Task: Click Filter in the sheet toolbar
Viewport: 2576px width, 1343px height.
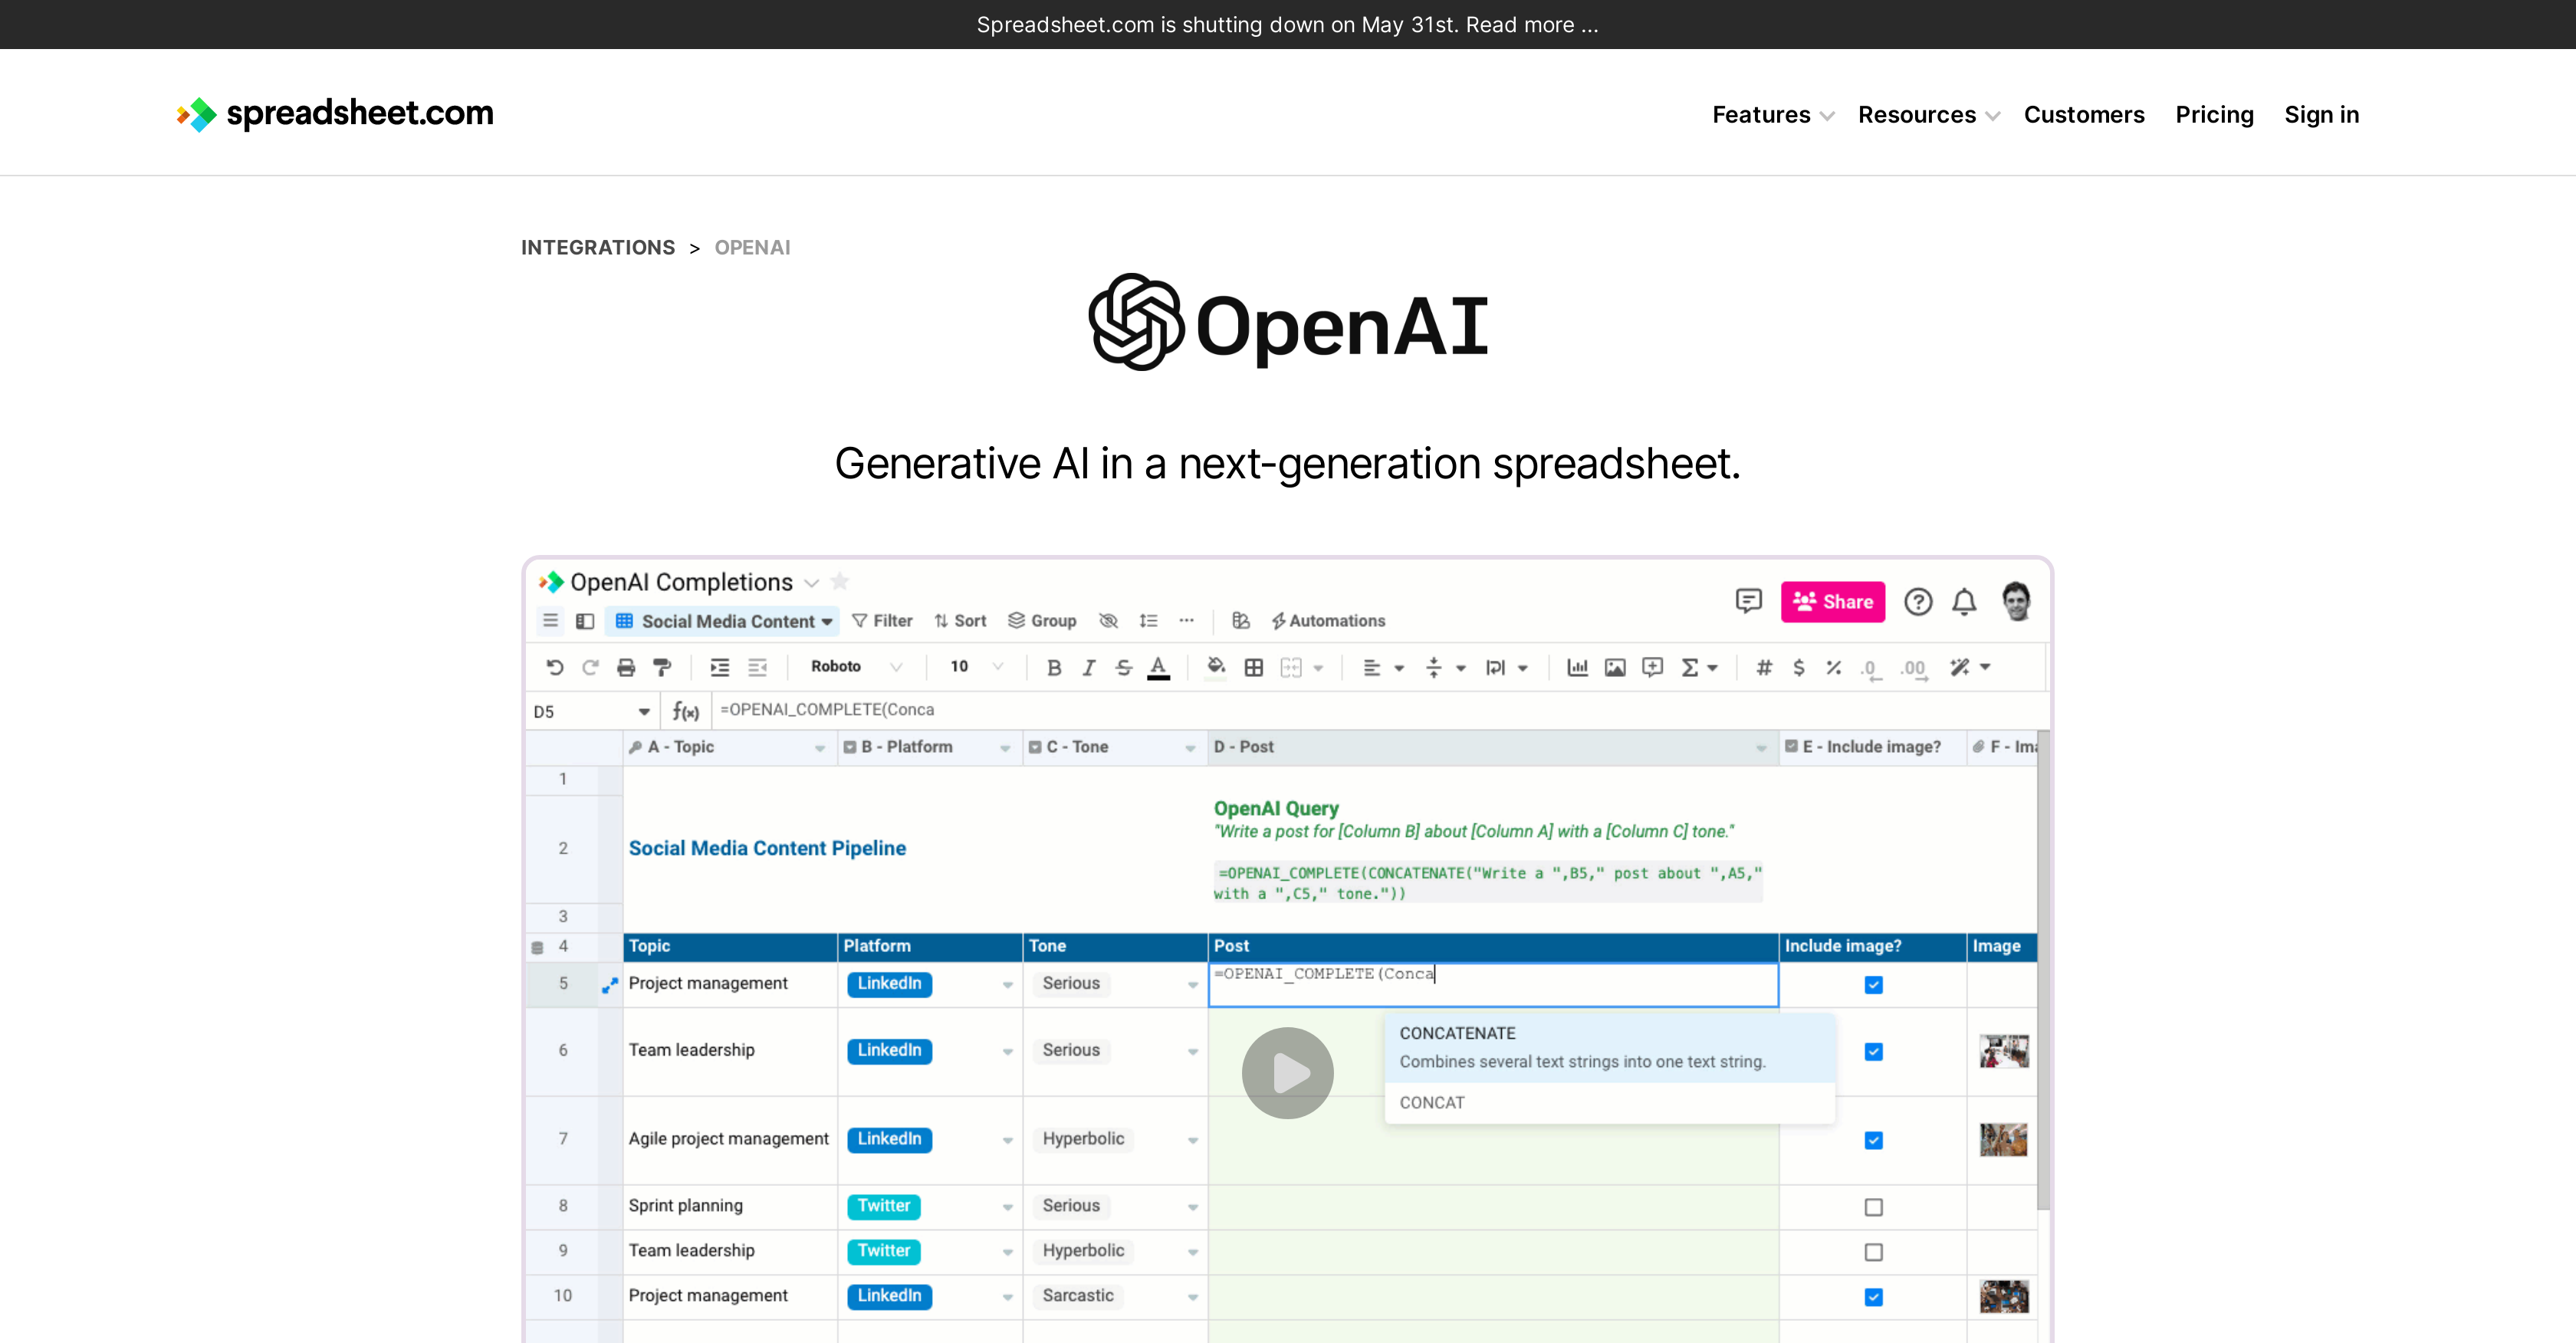Action: click(x=882, y=621)
